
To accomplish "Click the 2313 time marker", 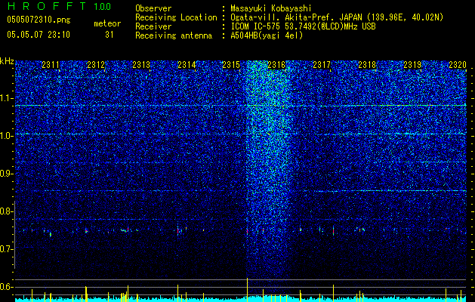I will click(141, 65).
